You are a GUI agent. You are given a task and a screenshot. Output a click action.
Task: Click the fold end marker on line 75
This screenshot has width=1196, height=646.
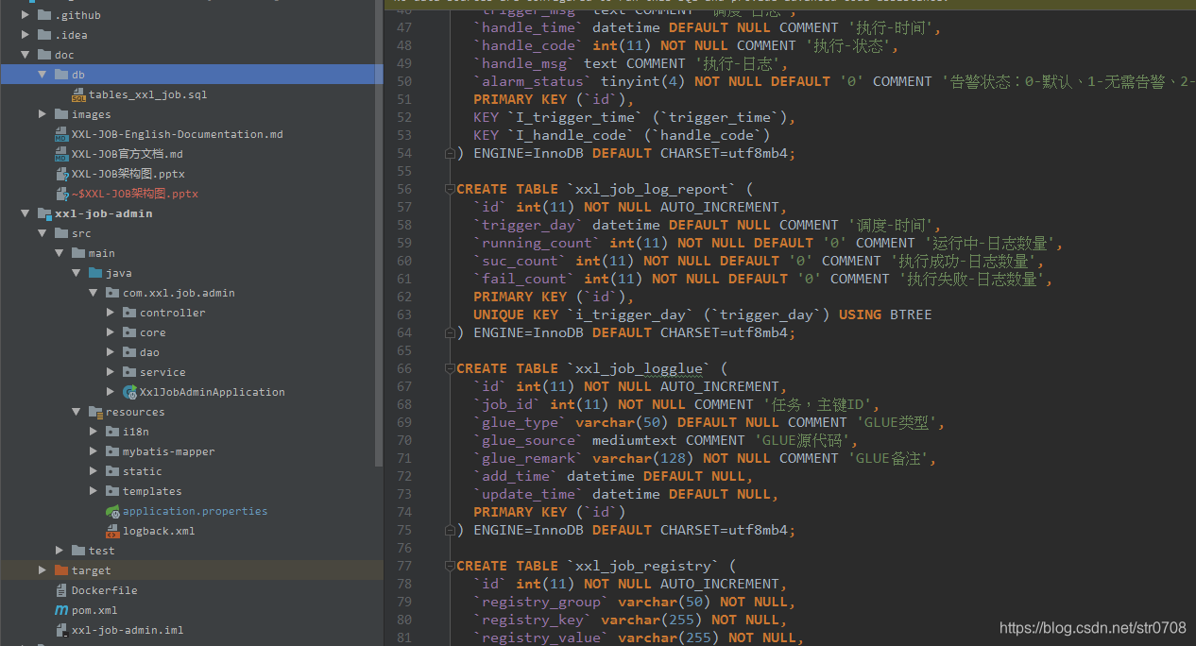pyautogui.click(x=450, y=530)
